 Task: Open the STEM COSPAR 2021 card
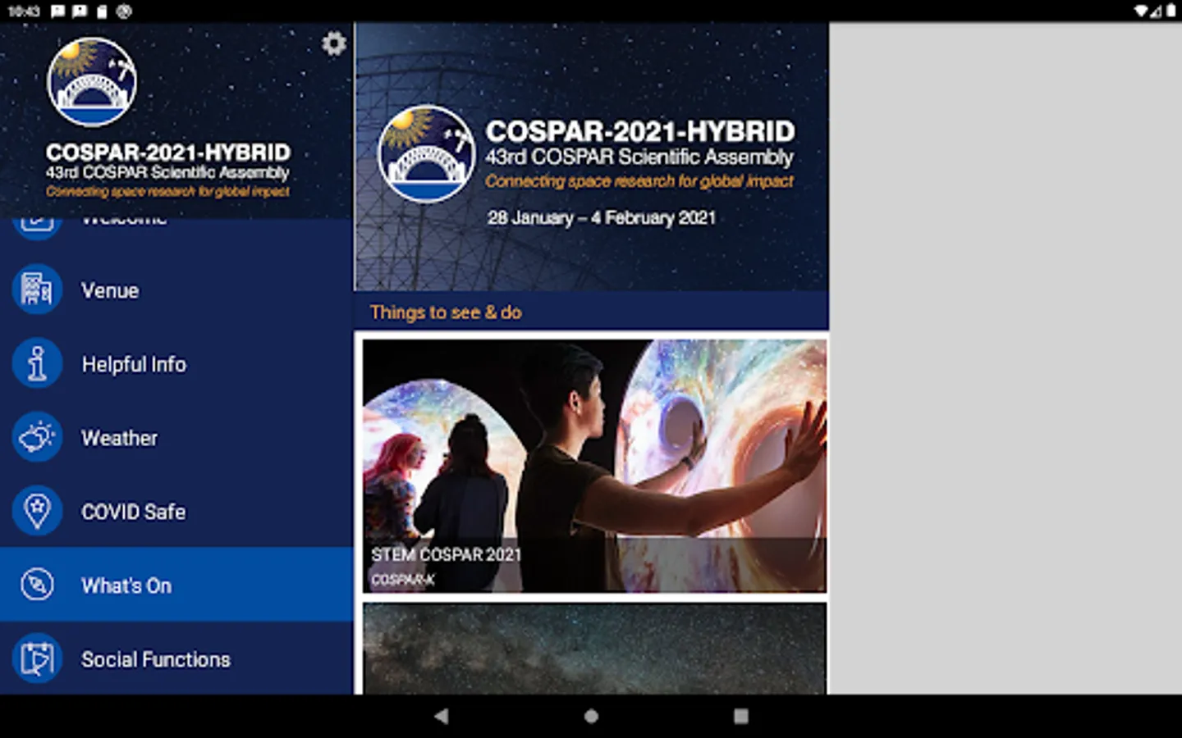(x=594, y=466)
